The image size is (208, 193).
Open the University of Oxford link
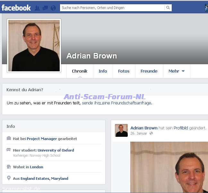56,150
